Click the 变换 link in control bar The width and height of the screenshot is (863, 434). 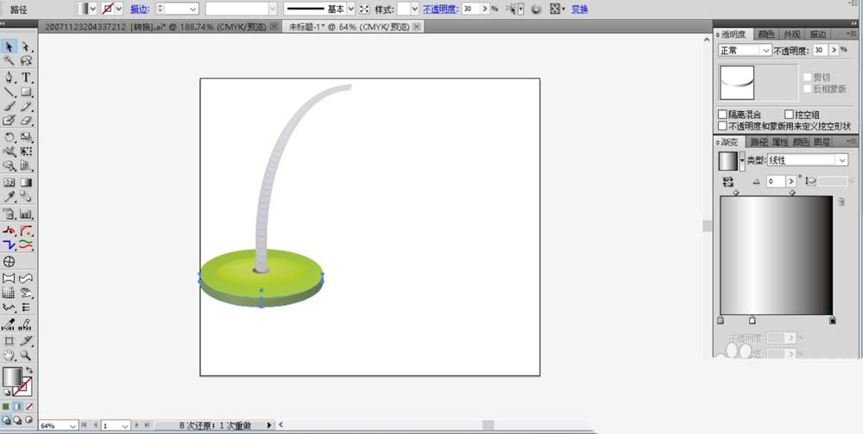tap(580, 9)
